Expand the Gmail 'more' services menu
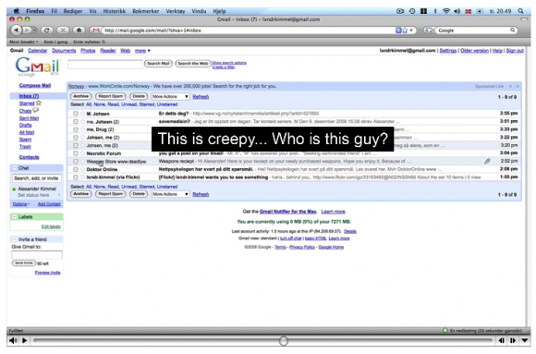 coord(142,51)
